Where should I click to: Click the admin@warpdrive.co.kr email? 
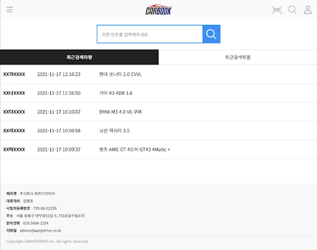[40, 231]
